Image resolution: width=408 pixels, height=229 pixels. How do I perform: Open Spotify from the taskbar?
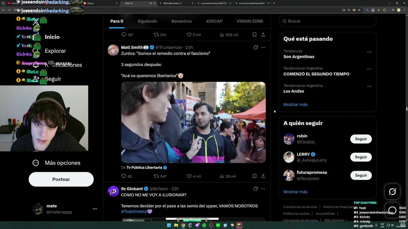pyautogui.click(x=204, y=226)
